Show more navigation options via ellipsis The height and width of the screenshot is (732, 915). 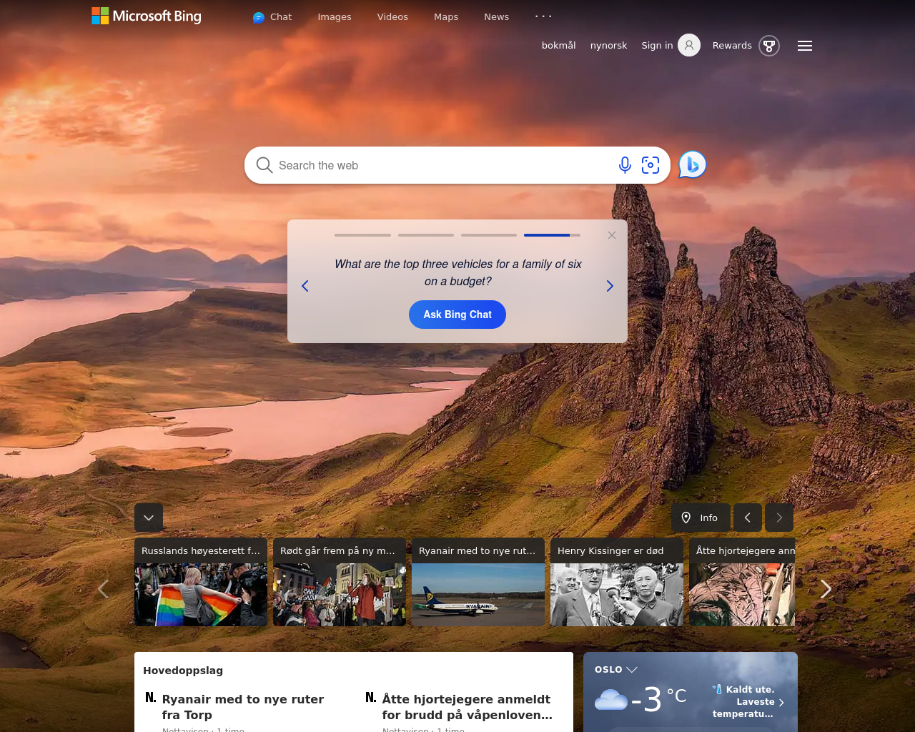point(543,16)
